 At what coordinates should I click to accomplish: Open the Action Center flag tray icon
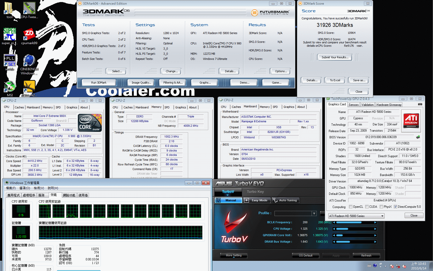pos(392,266)
